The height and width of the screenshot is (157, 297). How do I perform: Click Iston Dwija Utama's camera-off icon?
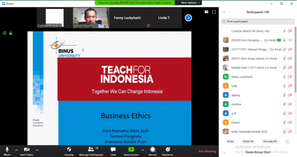coord(289,59)
